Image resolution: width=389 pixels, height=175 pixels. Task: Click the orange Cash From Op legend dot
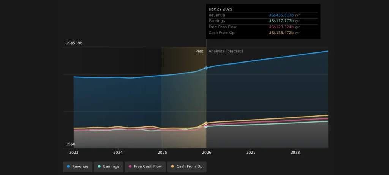tap(173, 166)
